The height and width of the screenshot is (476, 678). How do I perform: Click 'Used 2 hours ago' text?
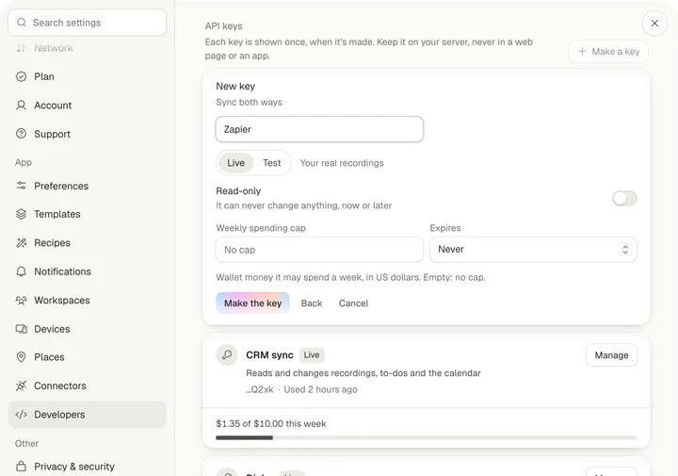pyautogui.click(x=320, y=389)
